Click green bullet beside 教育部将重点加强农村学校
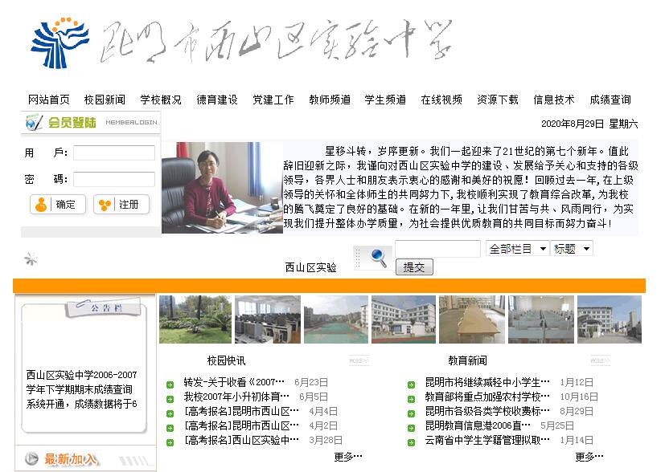 (x=411, y=399)
